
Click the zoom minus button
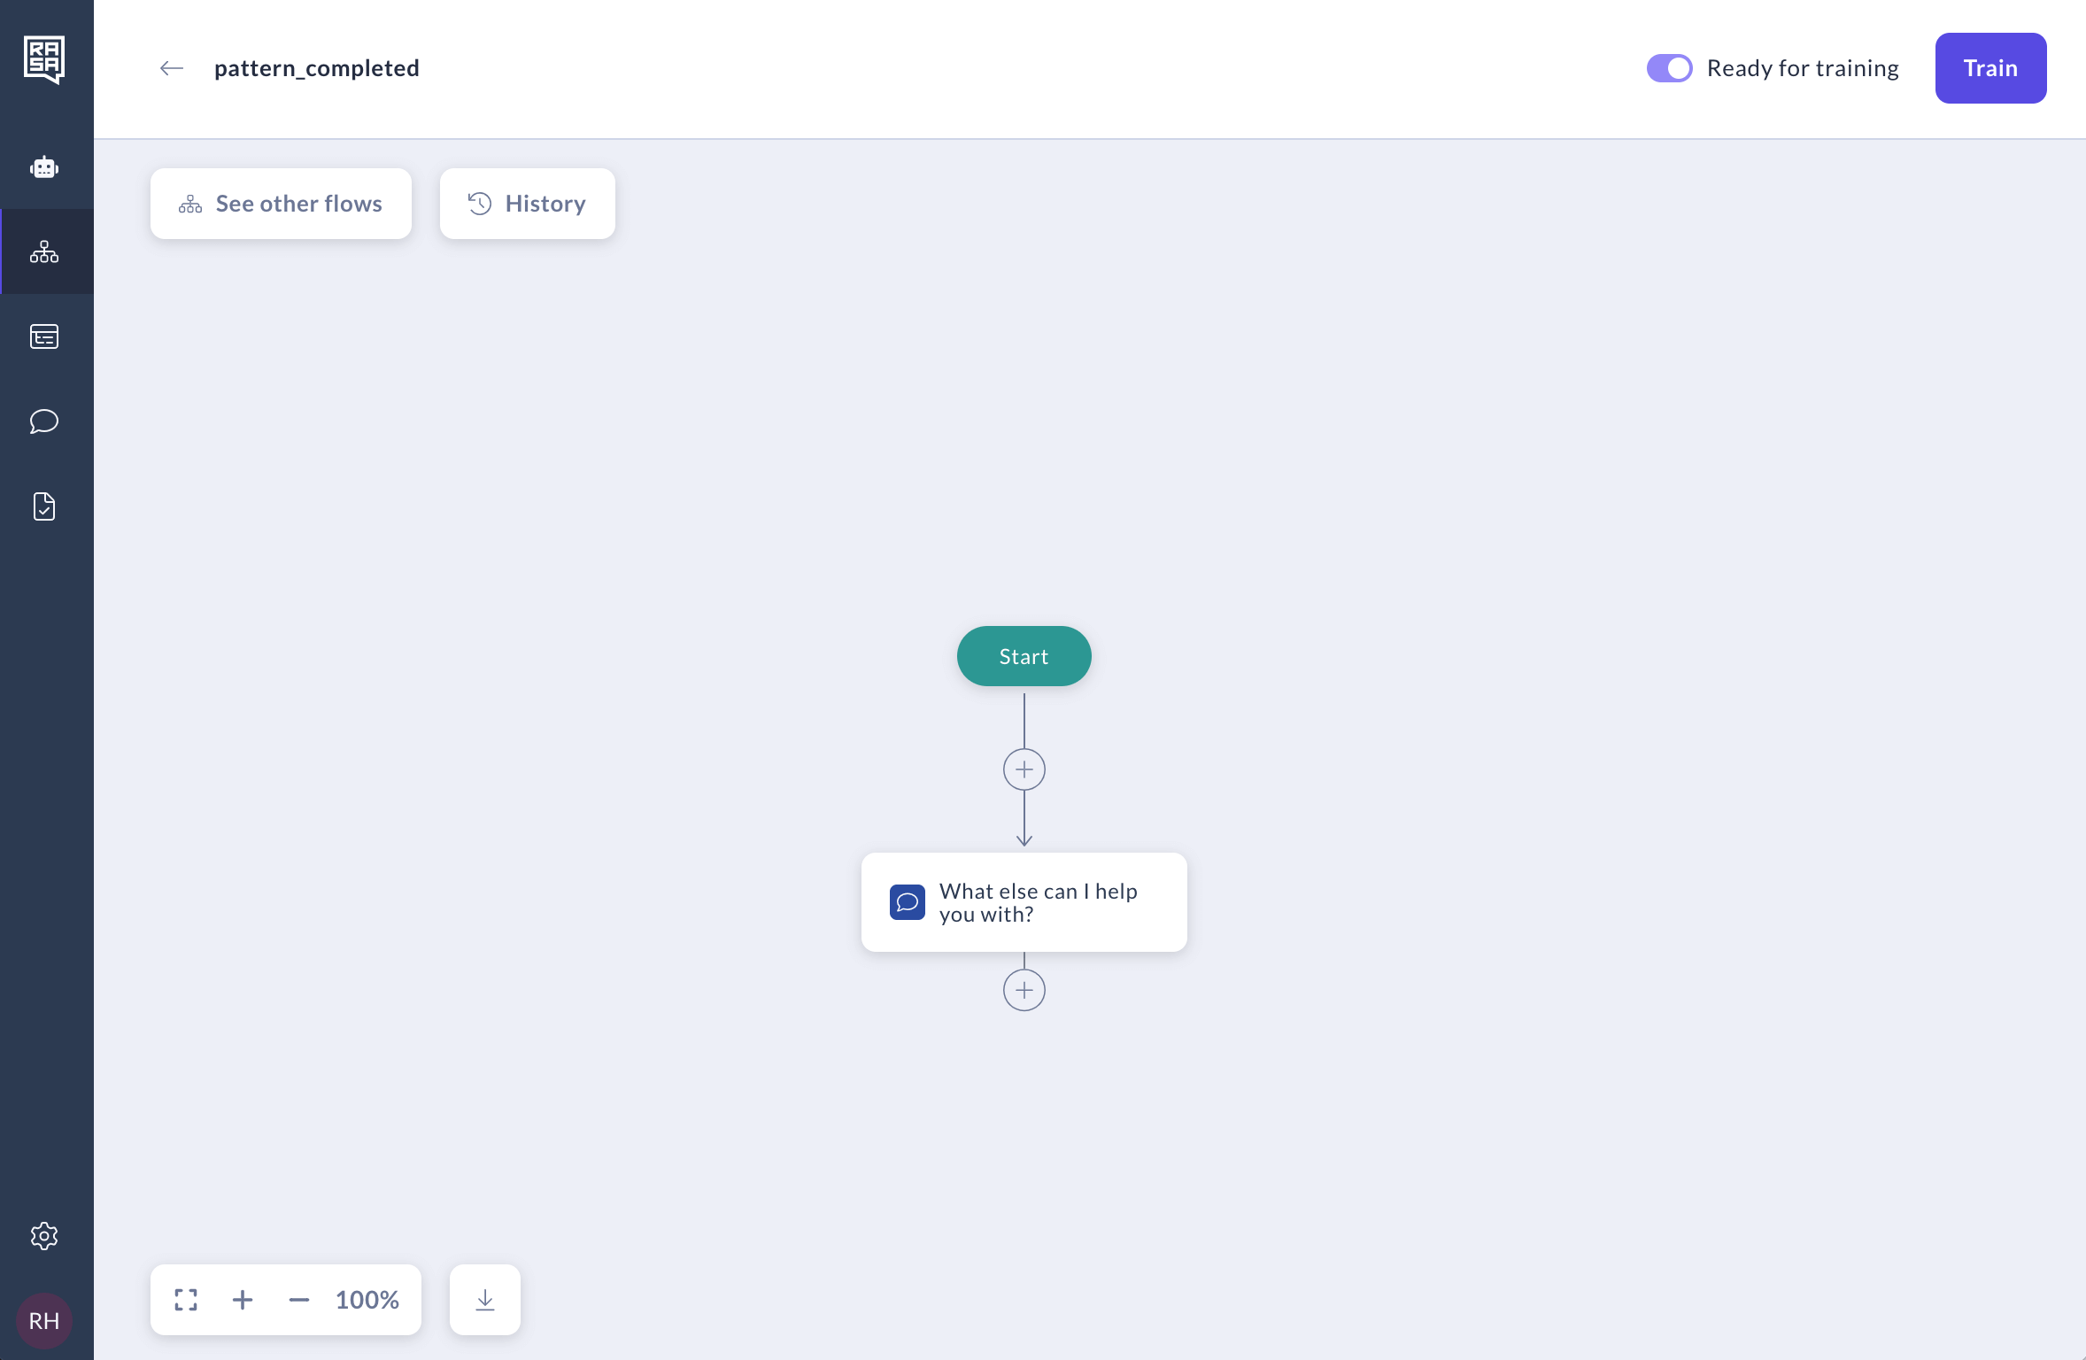pos(299,1299)
